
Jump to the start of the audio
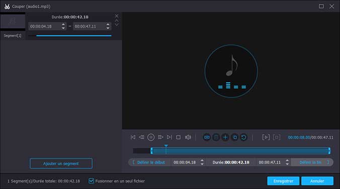[133, 137]
